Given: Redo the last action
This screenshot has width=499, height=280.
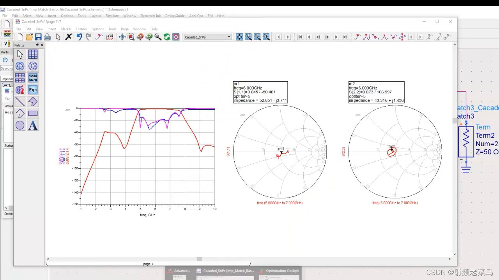Looking at the screenshot, I should [x=88, y=37].
